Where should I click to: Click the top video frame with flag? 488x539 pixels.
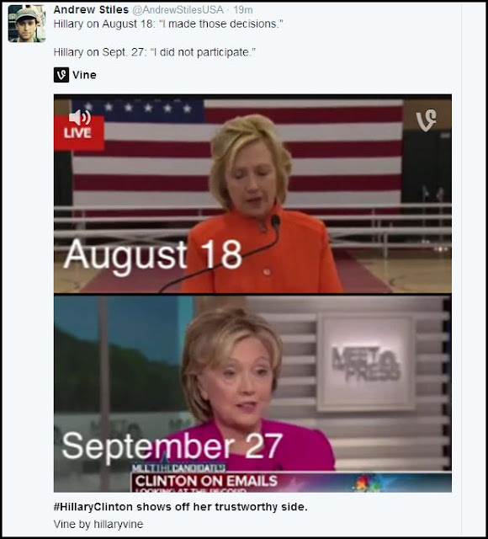coord(252,194)
